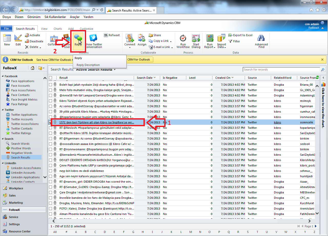Viewport: 328px width, 236px height.
Task: Click next page arrow in grid footer
Action: pyautogui.click(x=316, y=226)
